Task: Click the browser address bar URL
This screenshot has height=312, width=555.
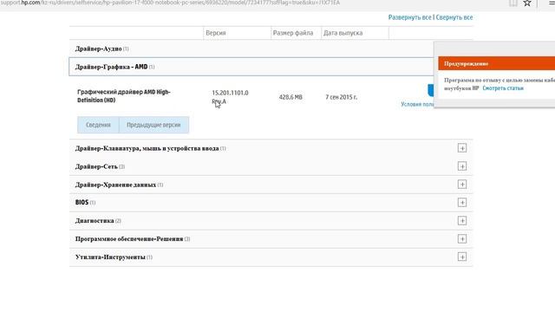Action: coord(170,3)
